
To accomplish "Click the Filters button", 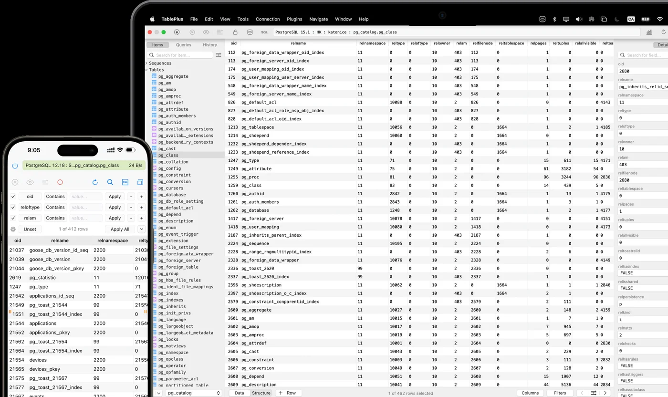I will coord(560,393).
